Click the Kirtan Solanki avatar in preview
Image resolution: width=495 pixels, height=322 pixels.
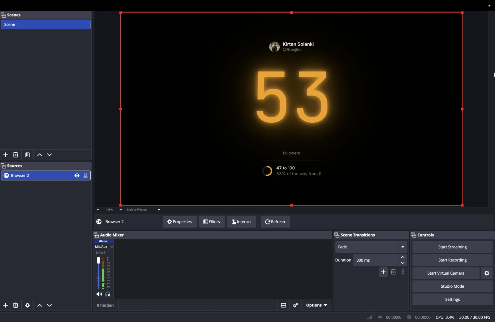click(x=274, y=47)
